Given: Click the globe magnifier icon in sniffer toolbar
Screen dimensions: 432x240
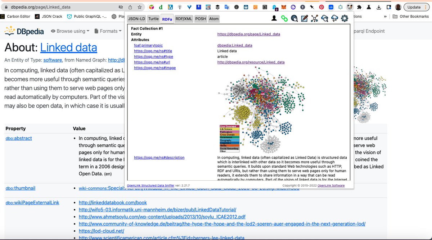Looking at the screenshot, I should tap(294, 18).
